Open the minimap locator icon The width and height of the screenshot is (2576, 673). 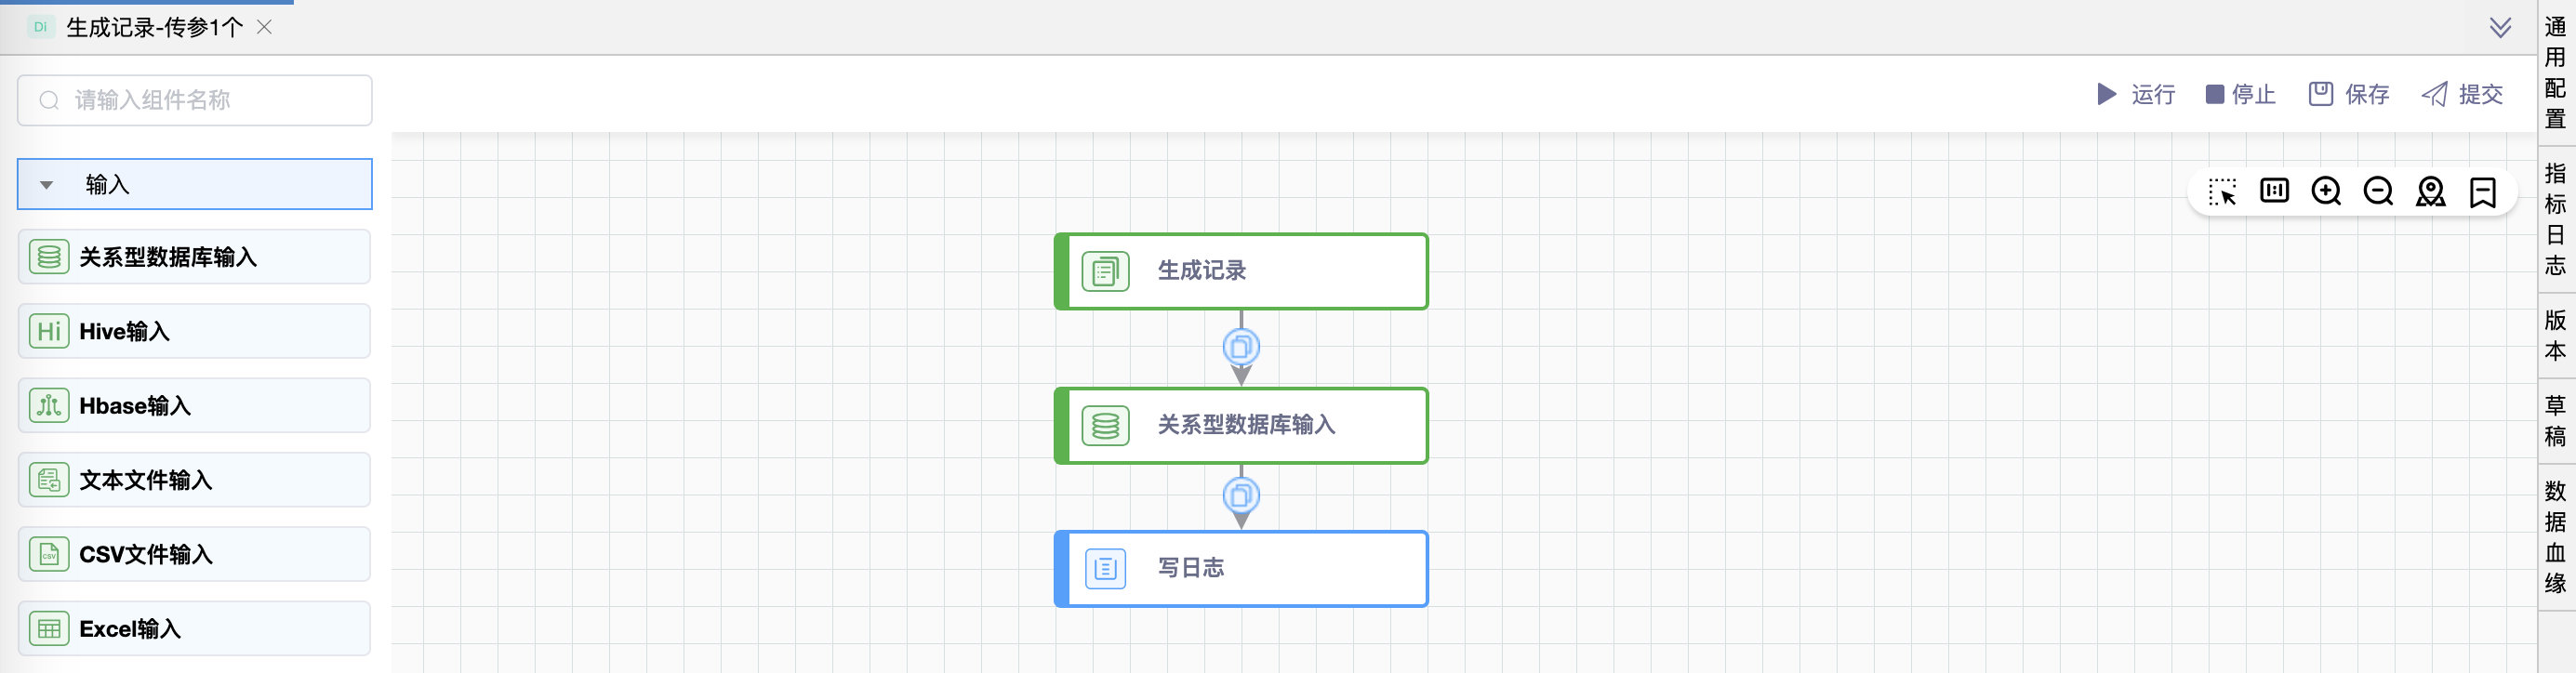point(2430,192)
